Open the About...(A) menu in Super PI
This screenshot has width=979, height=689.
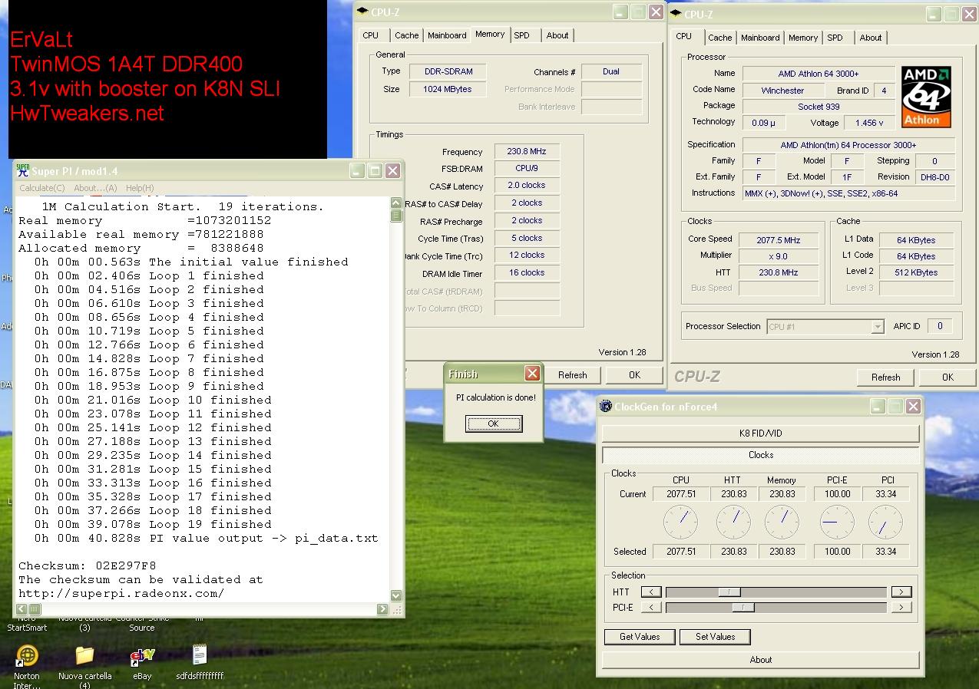tap(95, 188)
